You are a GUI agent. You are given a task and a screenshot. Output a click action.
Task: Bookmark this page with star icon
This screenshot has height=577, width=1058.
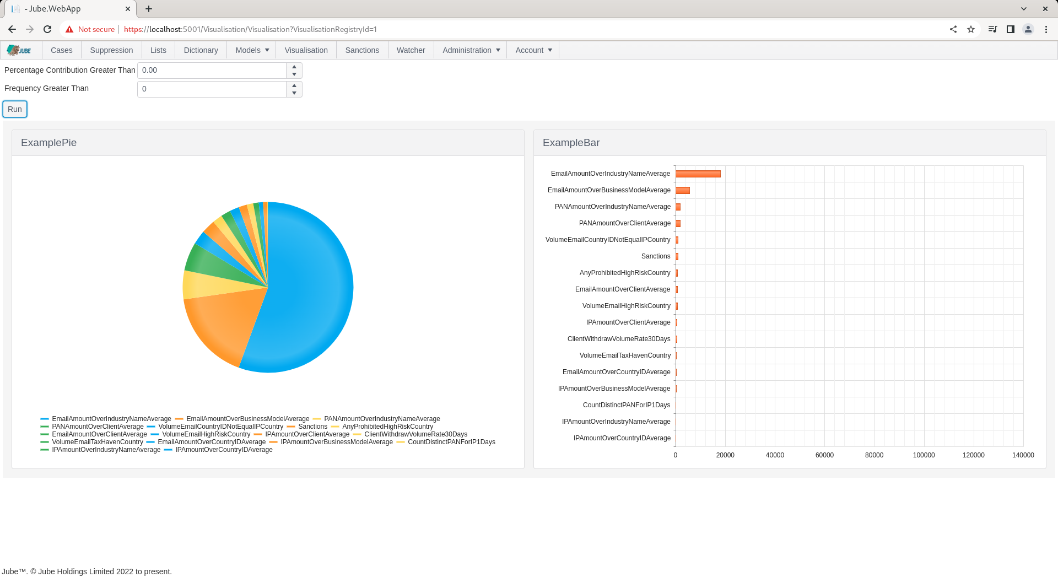(x=971, y=29)
